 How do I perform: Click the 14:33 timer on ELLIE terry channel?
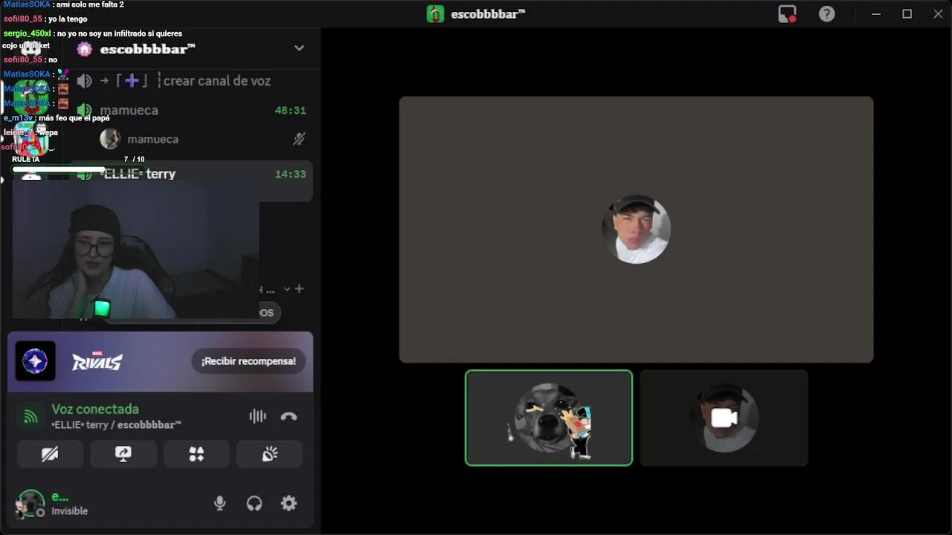point(290,174)
